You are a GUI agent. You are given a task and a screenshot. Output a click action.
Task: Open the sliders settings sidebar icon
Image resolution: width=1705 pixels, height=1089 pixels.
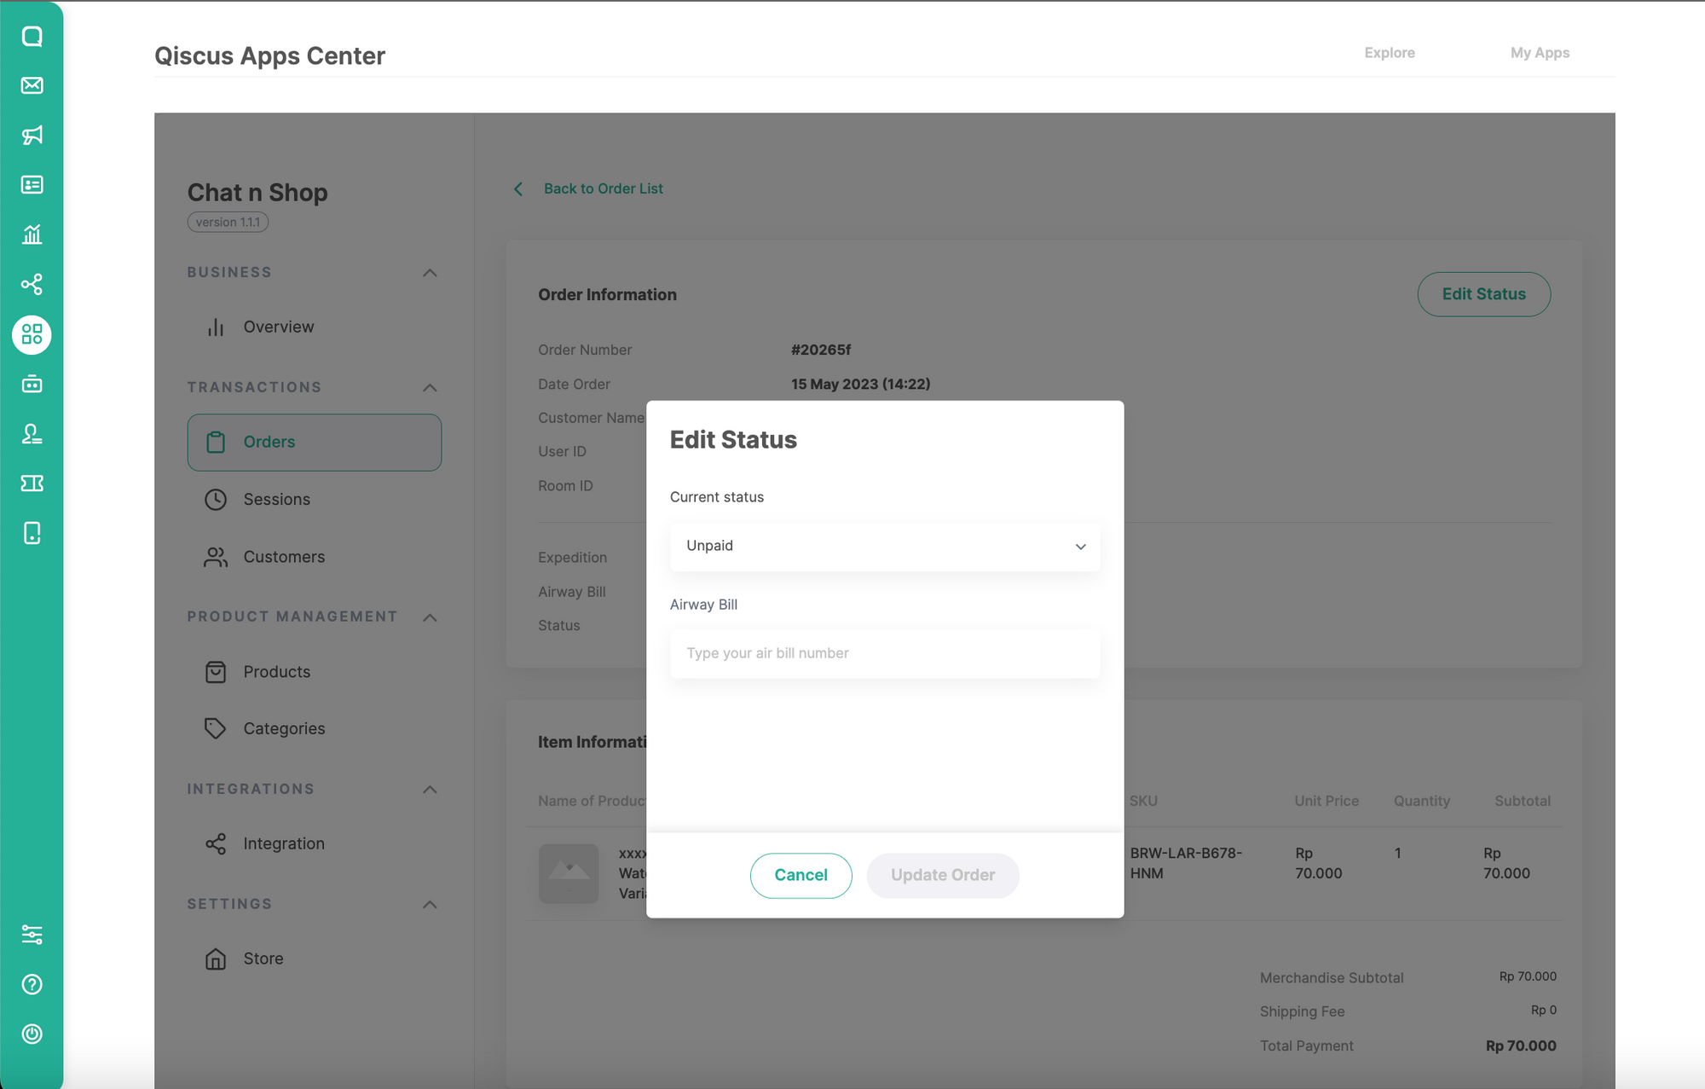[x=32, y=935]
